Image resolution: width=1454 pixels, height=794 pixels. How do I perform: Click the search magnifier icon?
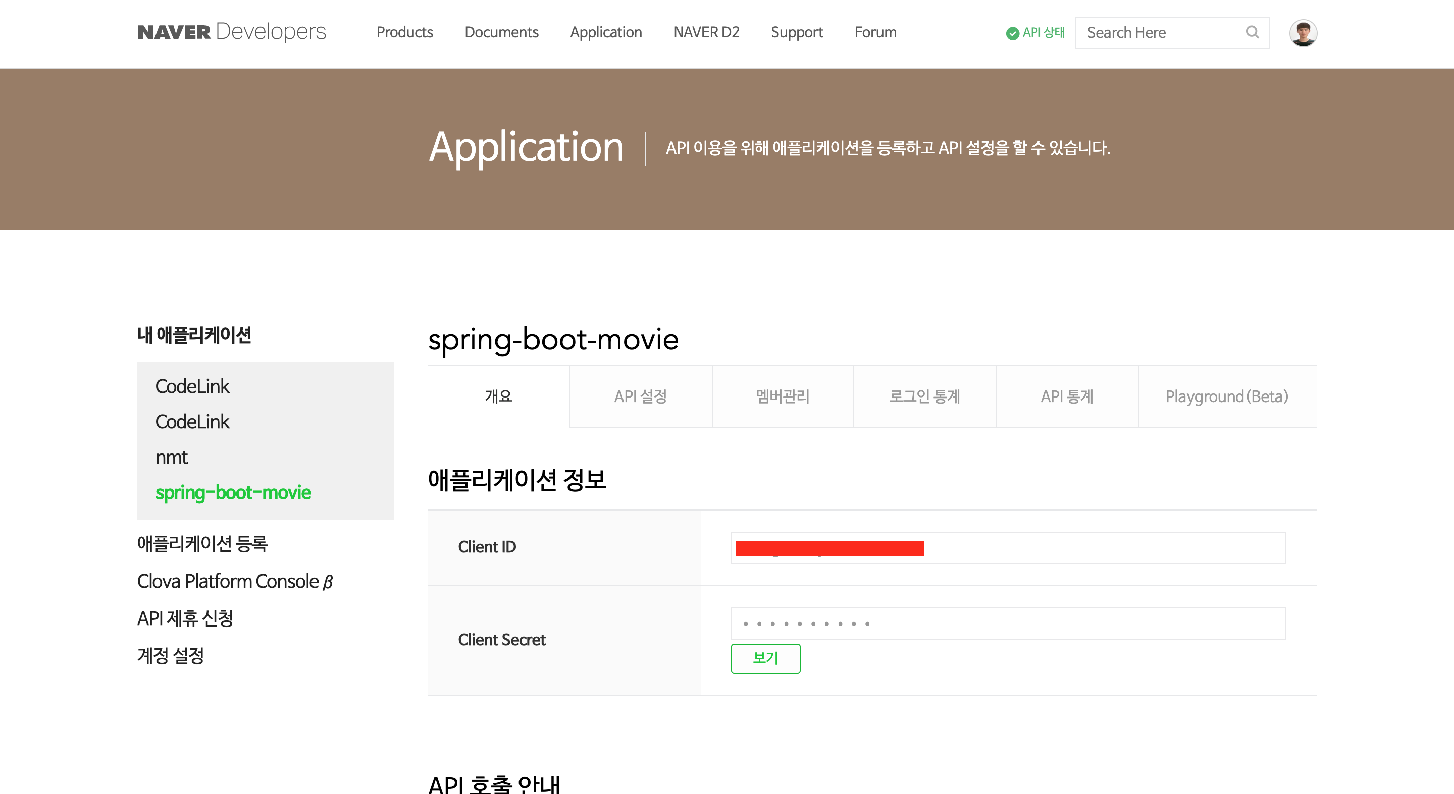tap(1252, 33)
